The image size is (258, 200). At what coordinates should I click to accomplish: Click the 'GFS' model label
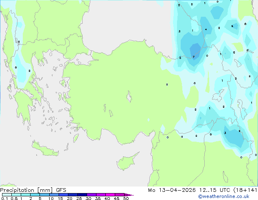pos(61,190)
